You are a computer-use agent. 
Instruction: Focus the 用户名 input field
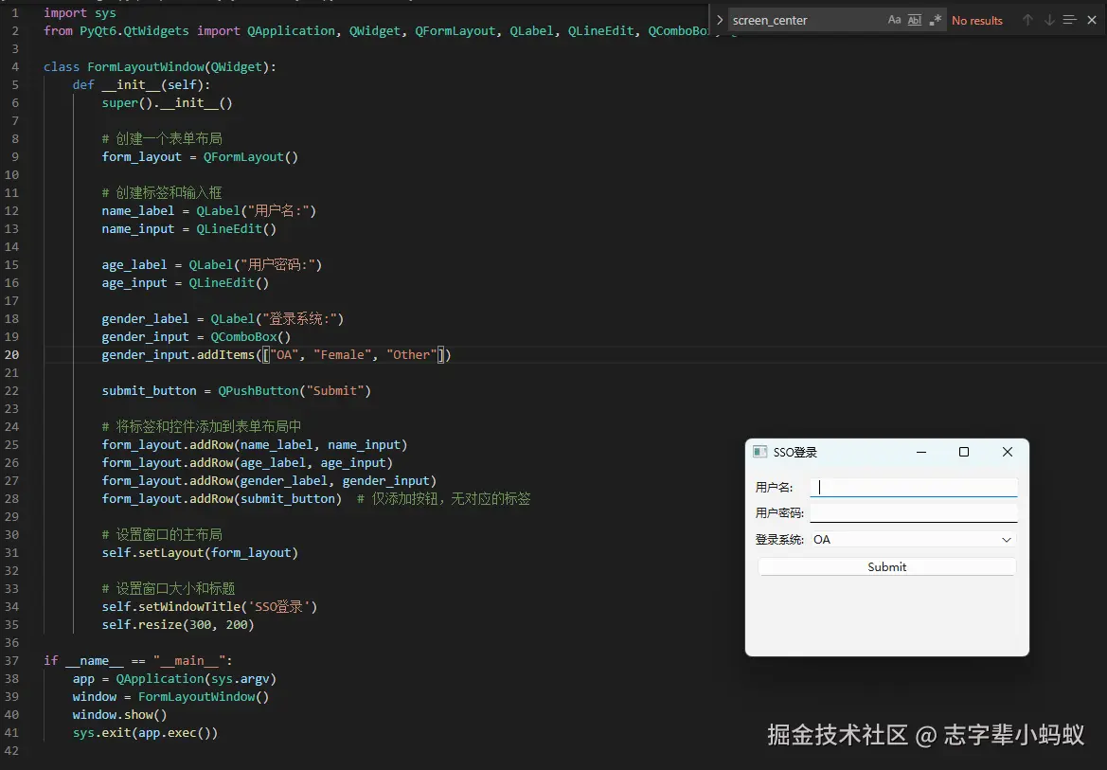(x=914, y=488)
